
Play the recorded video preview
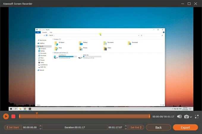(x=6, y=117)
